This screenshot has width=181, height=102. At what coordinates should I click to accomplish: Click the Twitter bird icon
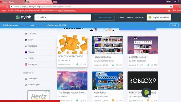click(x=26, y=58)
